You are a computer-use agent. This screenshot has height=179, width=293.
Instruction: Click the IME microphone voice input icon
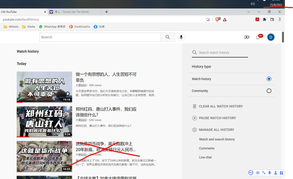[x=270, y=173]
